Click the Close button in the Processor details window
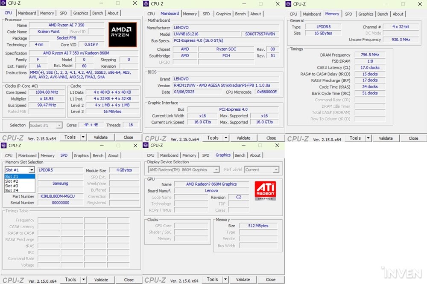This screenshot has height=284, width=427. pyautogui.click(x=128, y=138)
